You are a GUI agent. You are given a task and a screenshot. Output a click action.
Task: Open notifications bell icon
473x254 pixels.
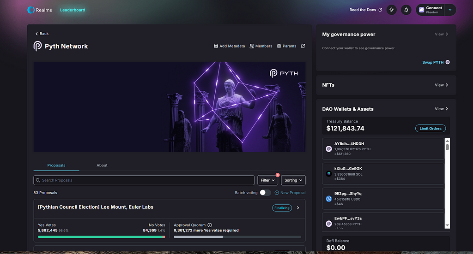pos(406,10)
